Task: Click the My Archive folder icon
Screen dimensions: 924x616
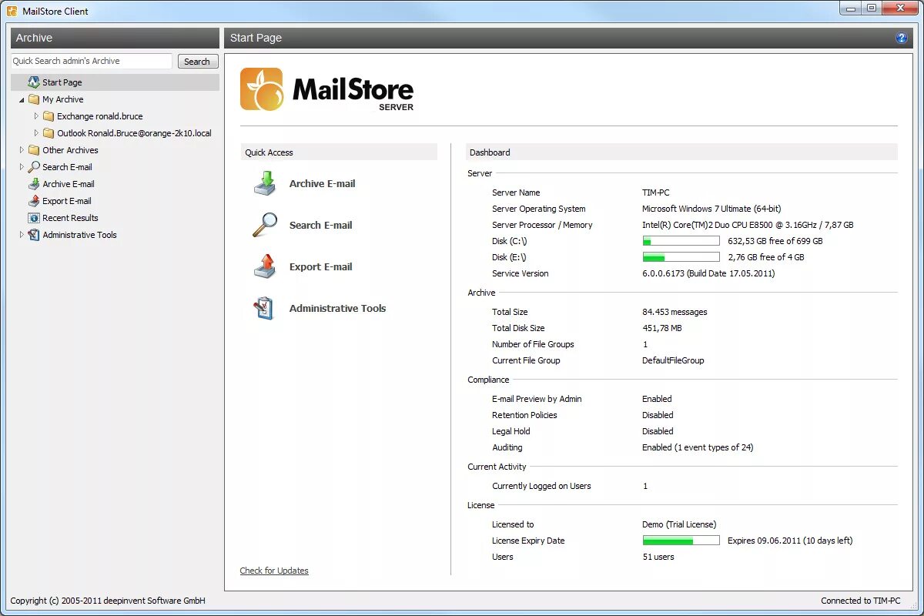Action: tap(34, 99)
